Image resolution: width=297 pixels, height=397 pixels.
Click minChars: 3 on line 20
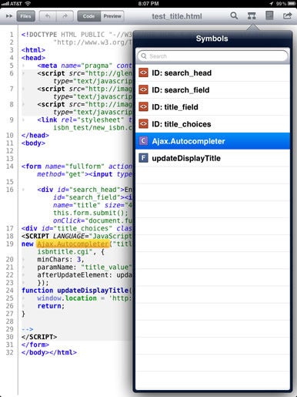coord(61,260)
